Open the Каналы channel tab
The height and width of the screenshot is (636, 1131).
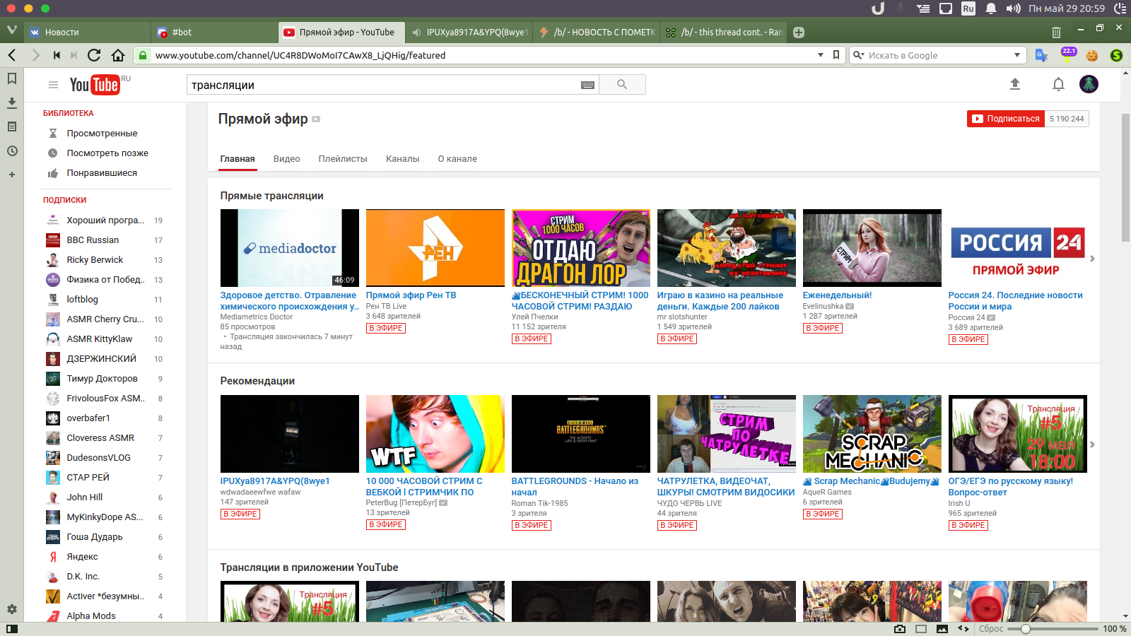[x=403, y=159]
